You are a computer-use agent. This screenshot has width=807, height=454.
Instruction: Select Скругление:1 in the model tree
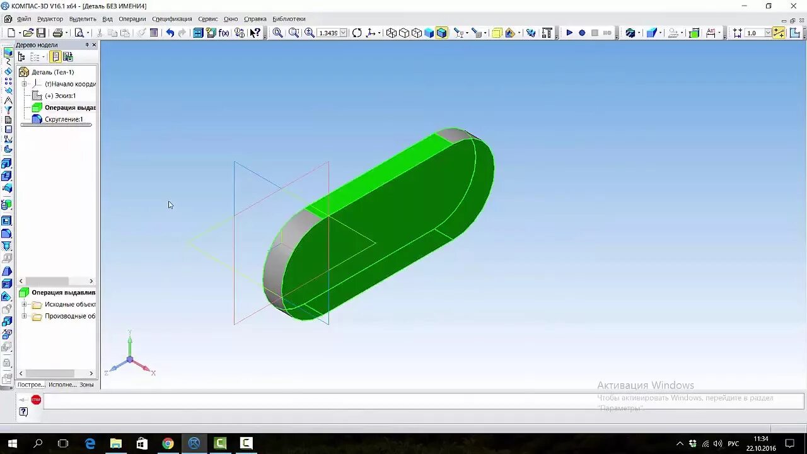coord(64,119)
